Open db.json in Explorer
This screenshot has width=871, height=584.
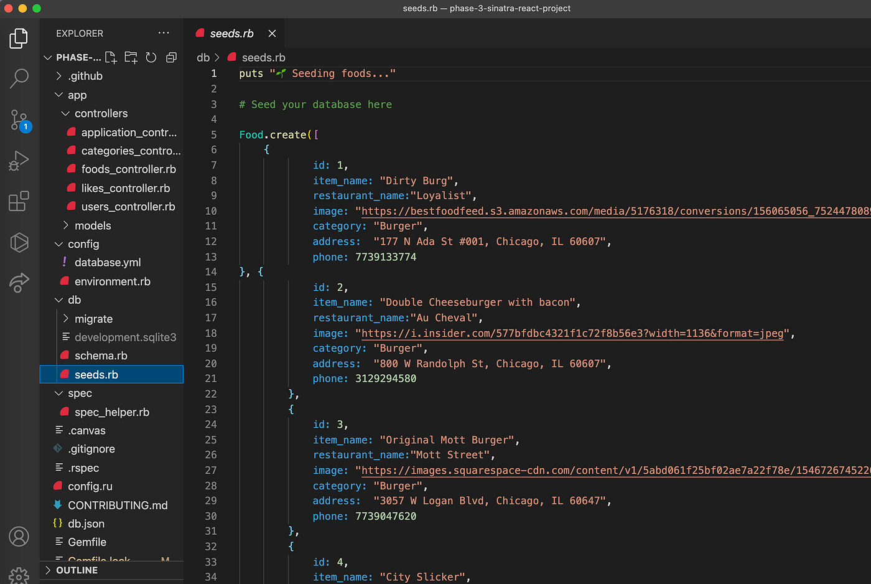click(x=111, y=524)
